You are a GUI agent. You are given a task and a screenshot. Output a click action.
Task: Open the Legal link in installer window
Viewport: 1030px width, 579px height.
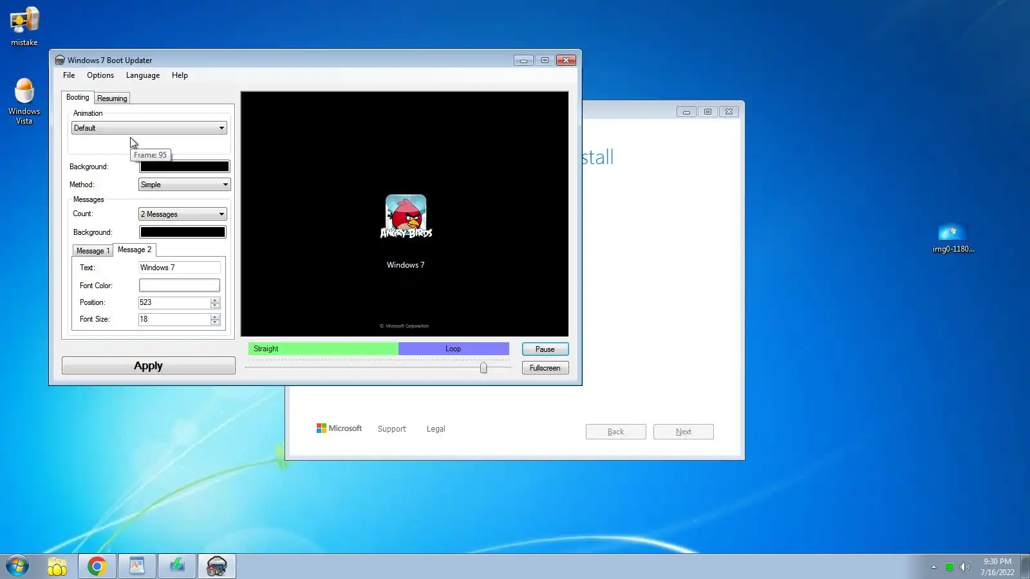point(436,429)
